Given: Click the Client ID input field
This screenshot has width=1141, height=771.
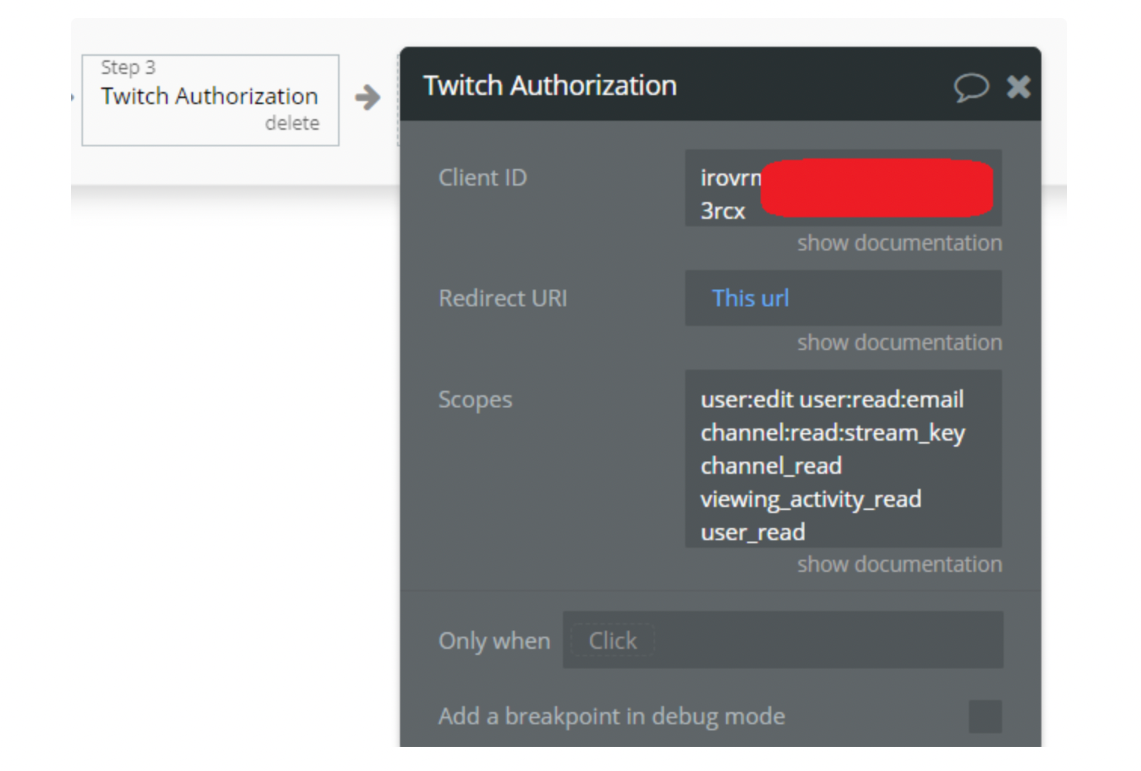Looking at the screenshot, I should coord(843,188).
